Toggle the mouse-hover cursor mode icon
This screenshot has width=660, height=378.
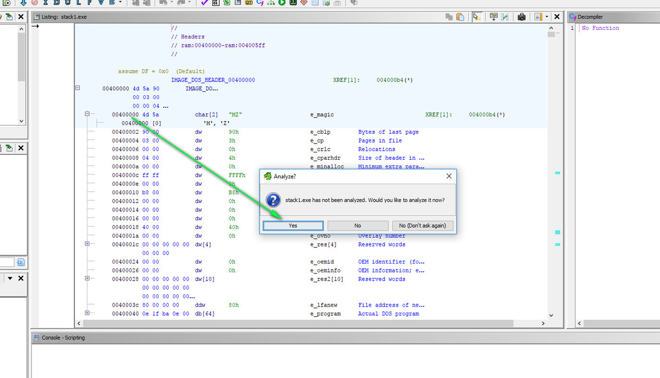476,17
